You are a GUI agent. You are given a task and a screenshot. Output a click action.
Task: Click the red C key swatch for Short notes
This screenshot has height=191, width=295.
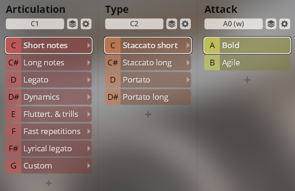coord(13,45)
